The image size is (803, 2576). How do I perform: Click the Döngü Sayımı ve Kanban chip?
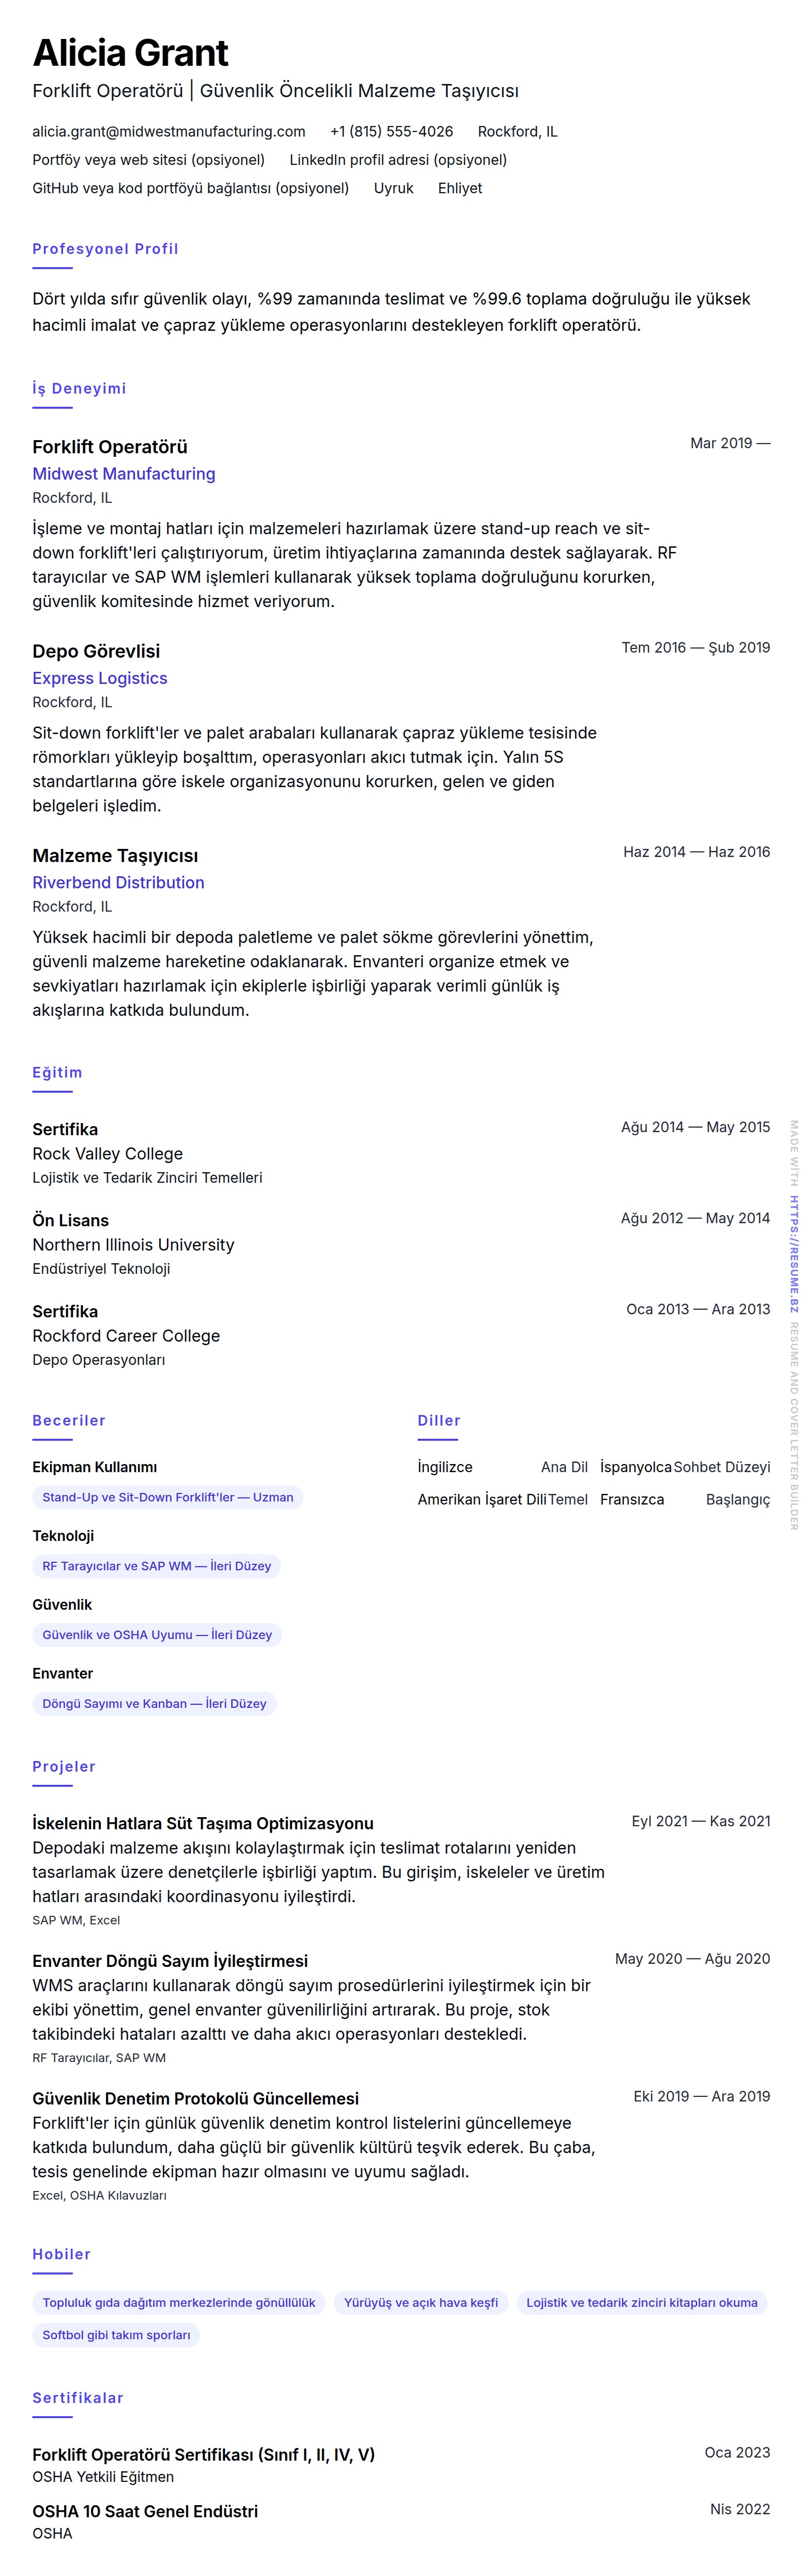point(154,1703)
